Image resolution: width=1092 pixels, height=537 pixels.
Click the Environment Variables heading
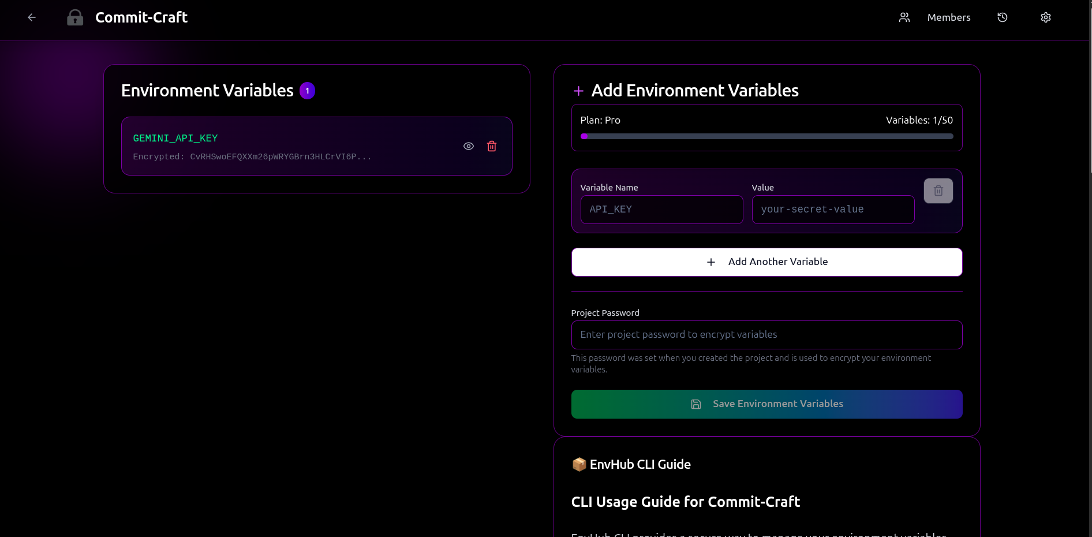coord(207,91)
